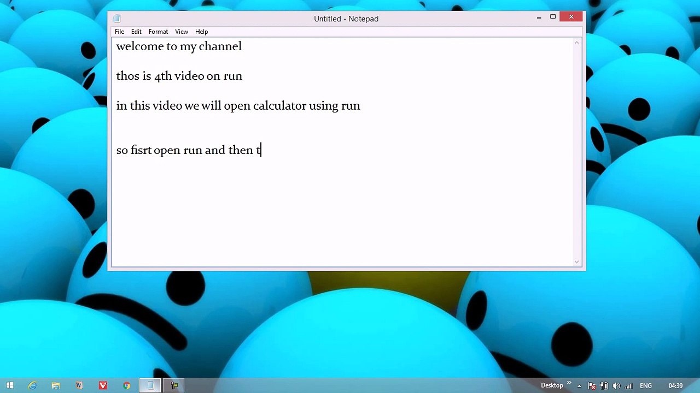Open the View menu
The image size is (700, 393).
[182, 32]
